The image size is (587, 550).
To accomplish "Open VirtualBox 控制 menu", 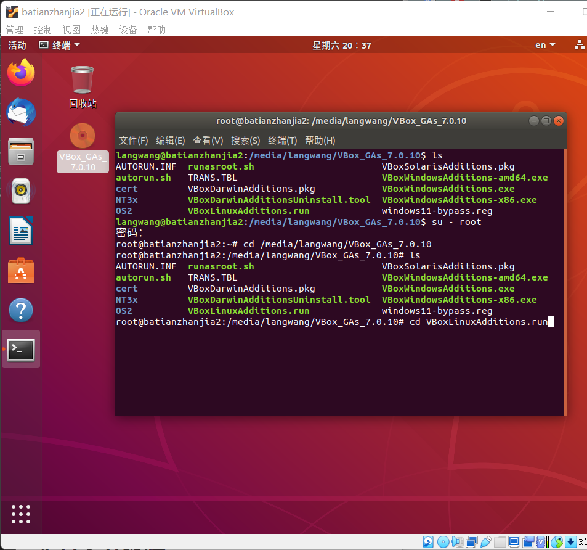I will point(43,30).
